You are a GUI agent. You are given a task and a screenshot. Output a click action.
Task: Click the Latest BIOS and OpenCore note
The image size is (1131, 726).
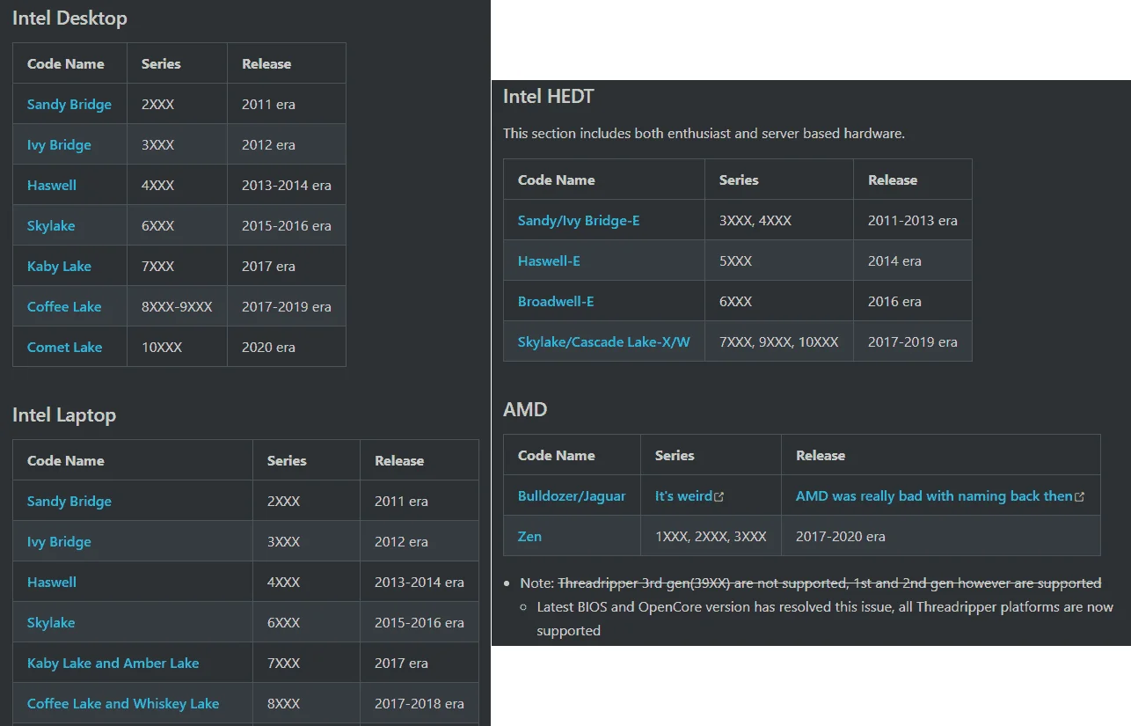825,619
